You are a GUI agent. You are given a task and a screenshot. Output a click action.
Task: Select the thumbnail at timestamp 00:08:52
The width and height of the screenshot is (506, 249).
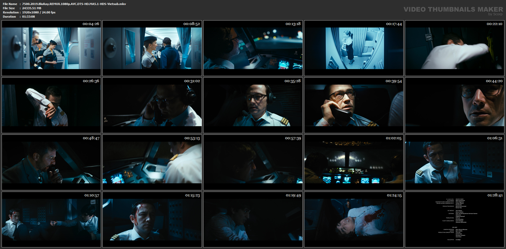[x=152, y=48]
